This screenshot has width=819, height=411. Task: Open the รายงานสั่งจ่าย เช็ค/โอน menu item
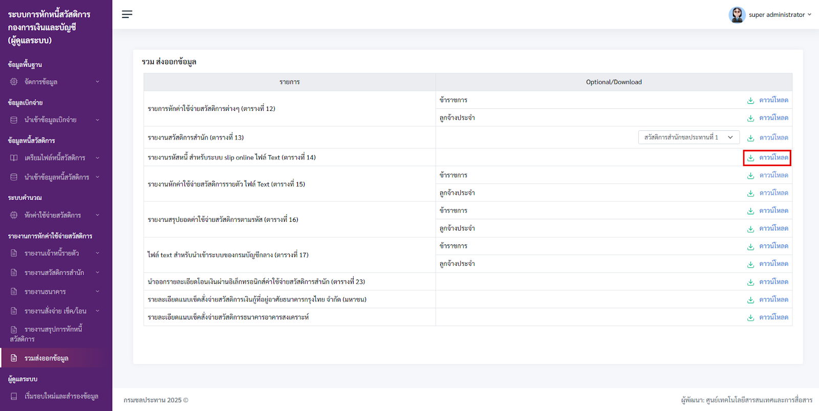coord(55,311)
